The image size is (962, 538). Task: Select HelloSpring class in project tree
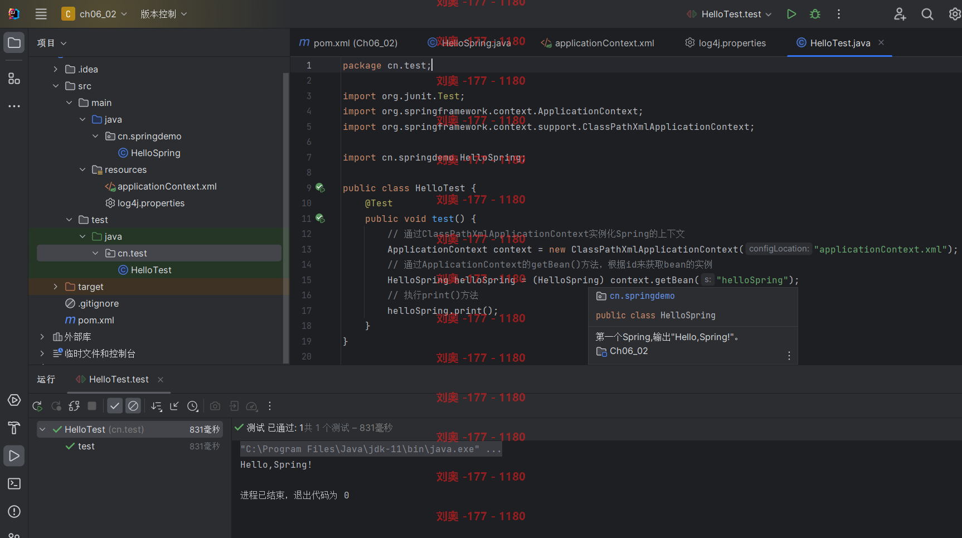pos(149,153)
